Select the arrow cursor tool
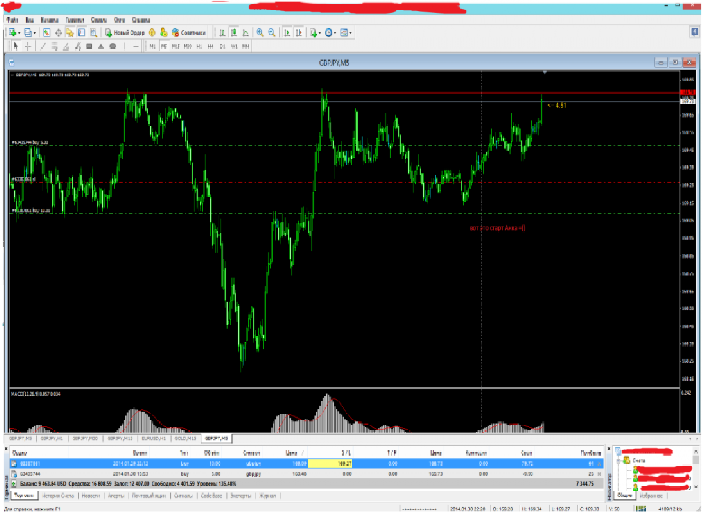702x512 pixels. [x=16, y=46]
